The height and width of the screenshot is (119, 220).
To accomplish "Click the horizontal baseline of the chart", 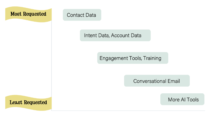I will (128, 111).
